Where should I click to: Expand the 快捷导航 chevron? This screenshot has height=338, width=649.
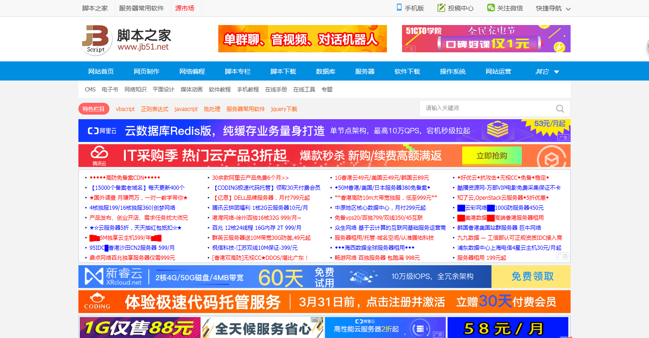click(x=567, y=8)
